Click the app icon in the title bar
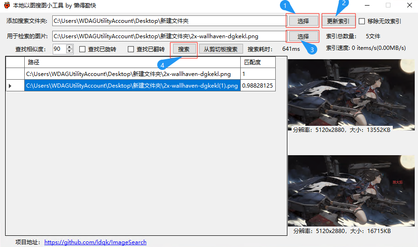This screenshot has width=418, height=247. point(7,5)
